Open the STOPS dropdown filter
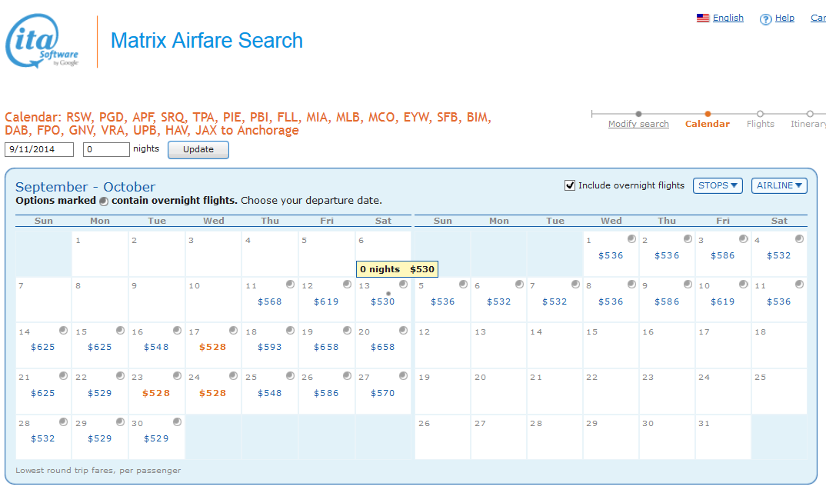Viewport: 826px width, 493px height. click(x=718, y=185)
